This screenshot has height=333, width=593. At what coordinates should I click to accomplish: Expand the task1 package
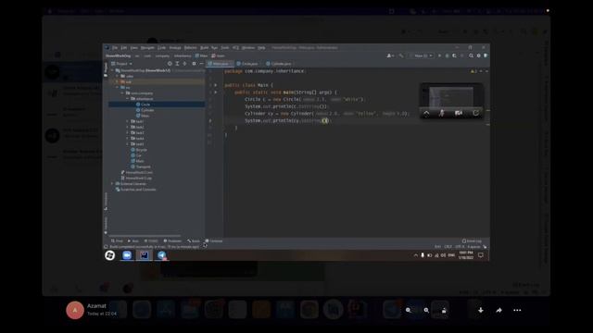128,121
